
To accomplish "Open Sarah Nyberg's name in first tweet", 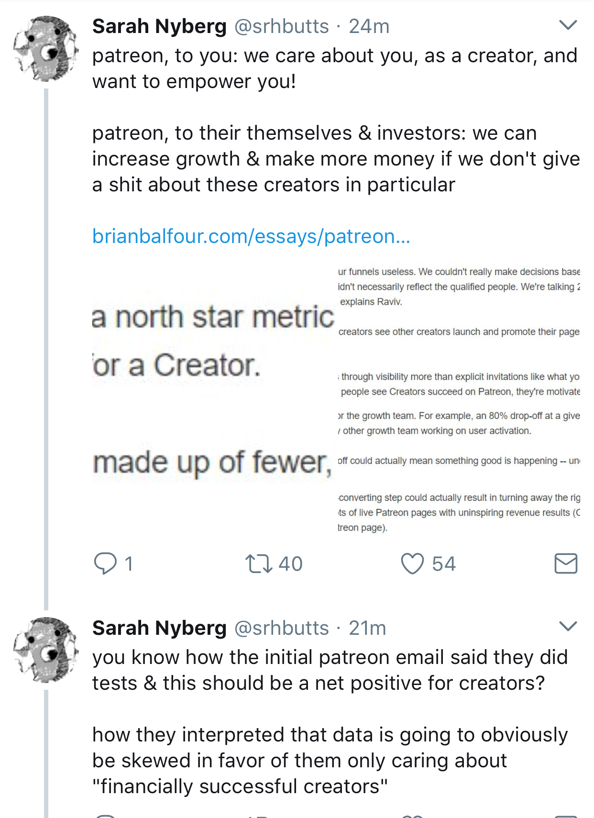I will point(159,26).
